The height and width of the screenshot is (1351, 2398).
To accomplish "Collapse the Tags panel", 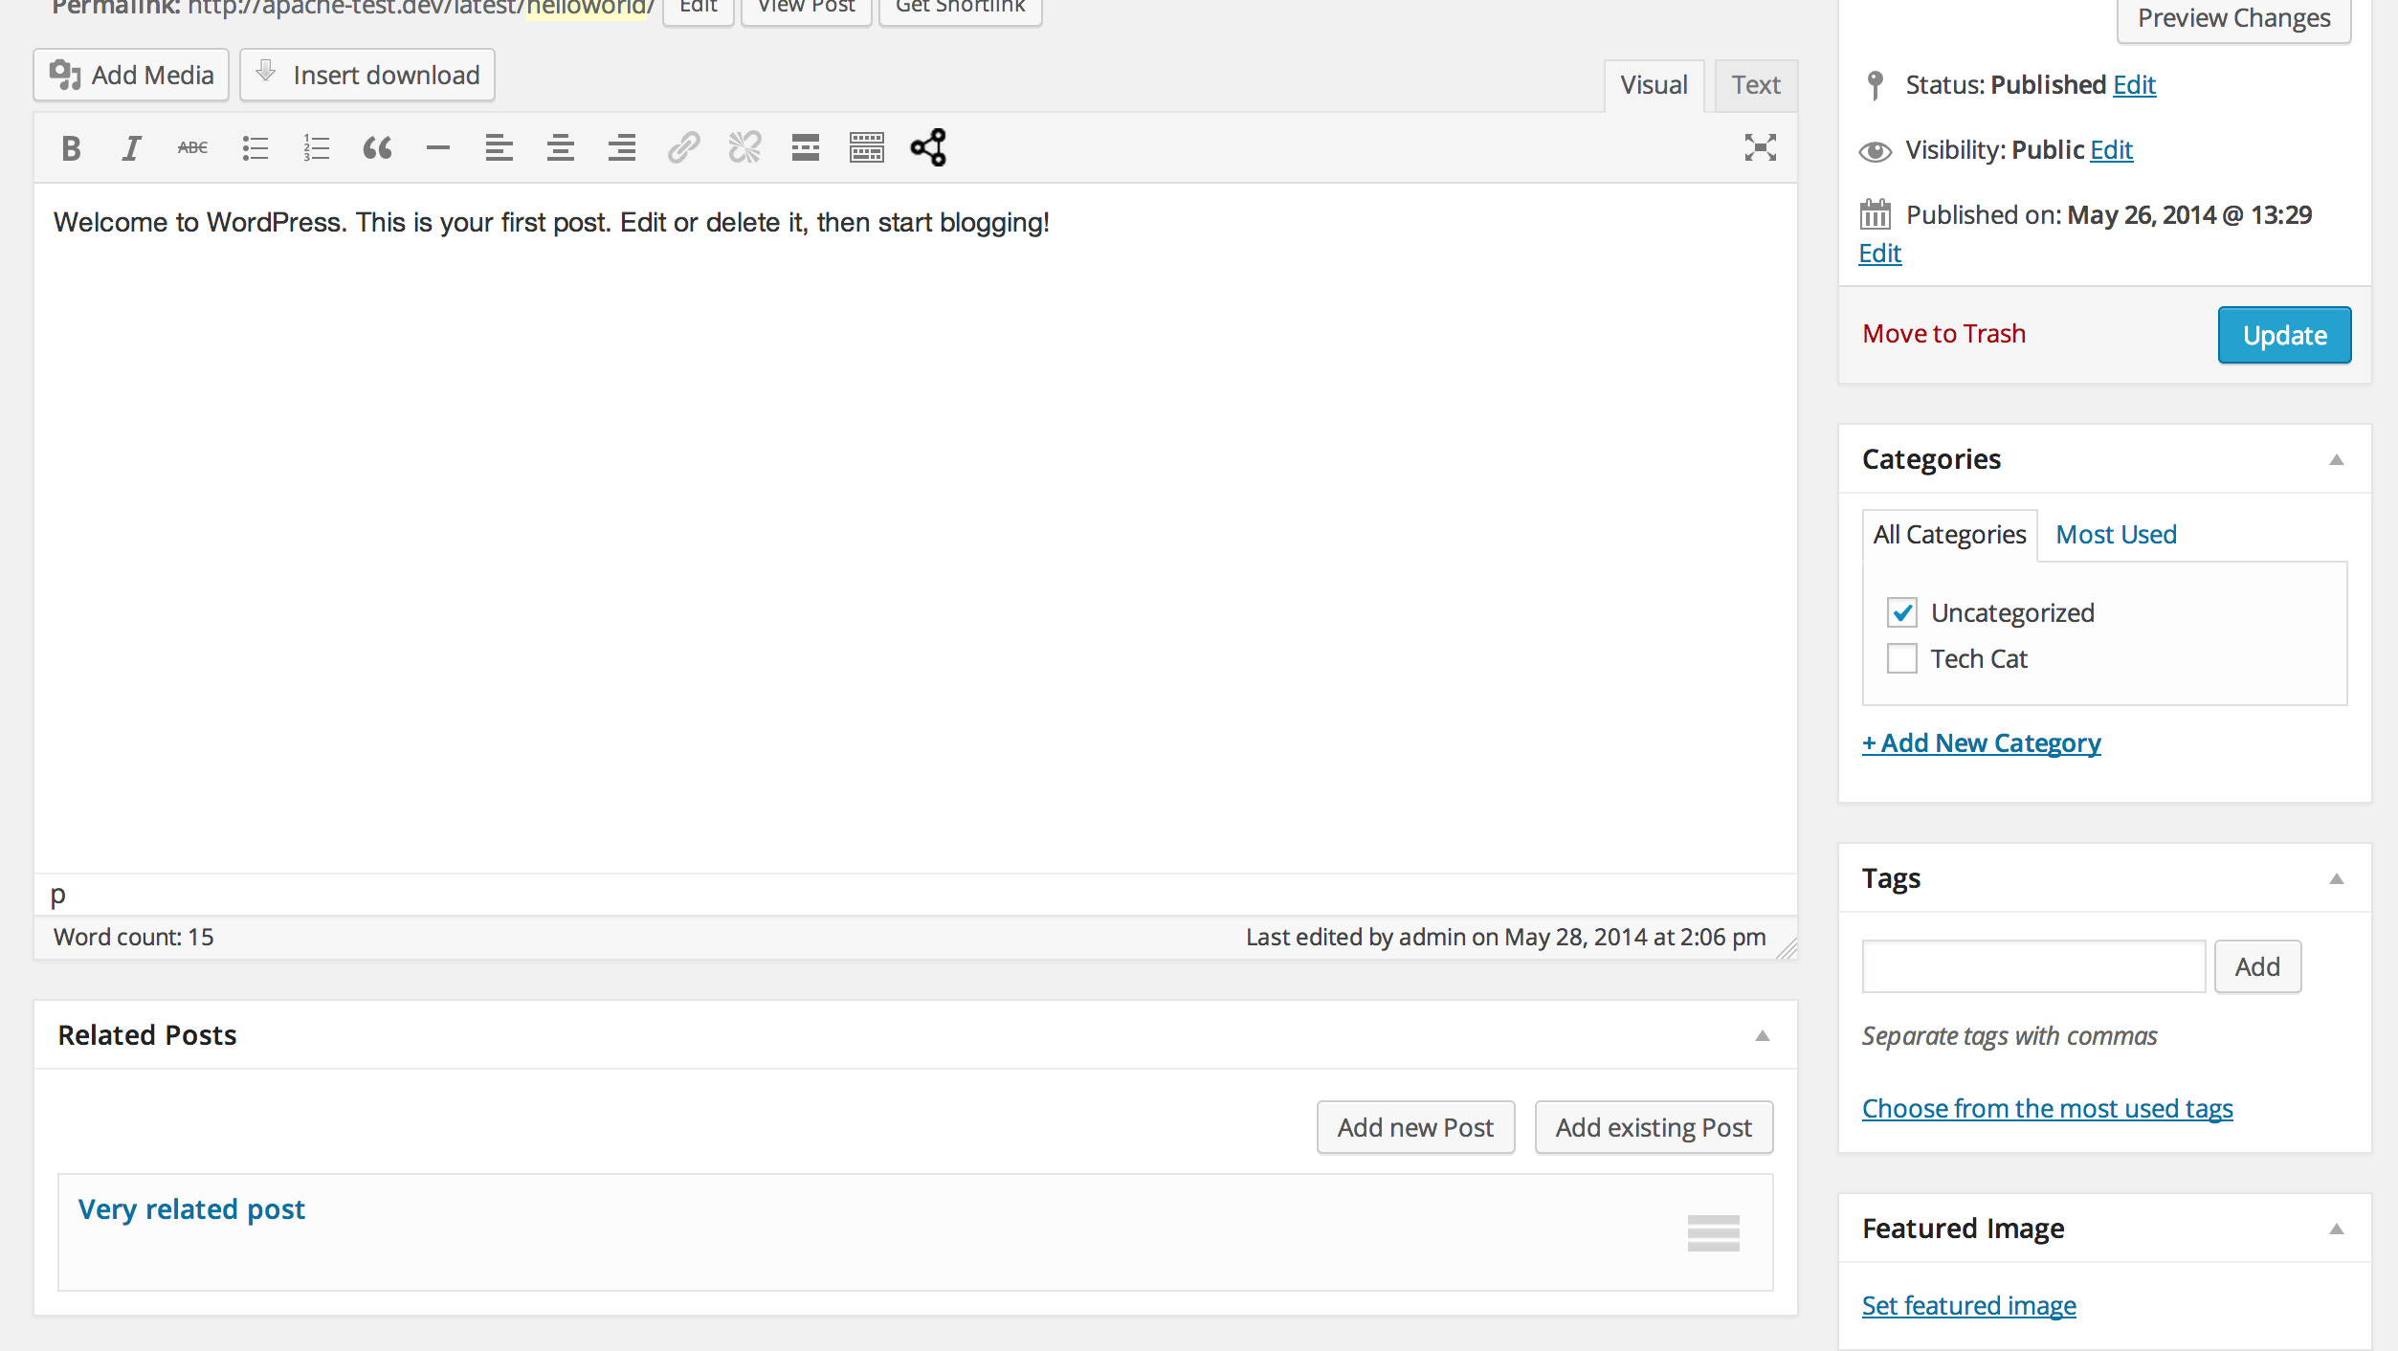I will pos(2336,879).
